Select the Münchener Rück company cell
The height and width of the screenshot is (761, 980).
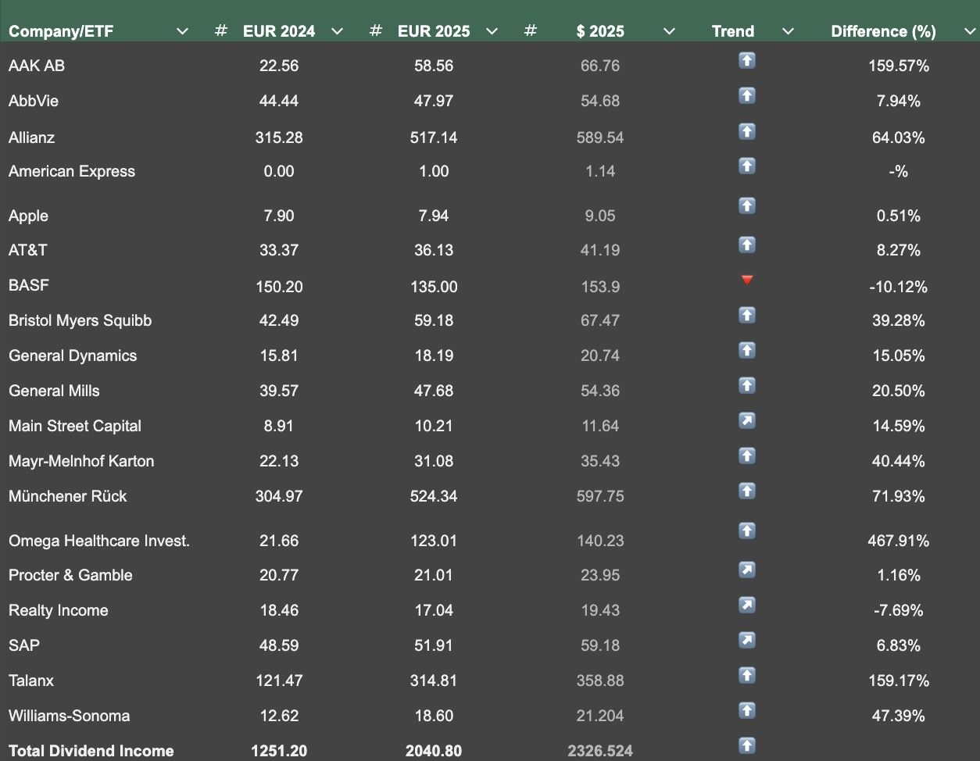(x=68, y=496)
